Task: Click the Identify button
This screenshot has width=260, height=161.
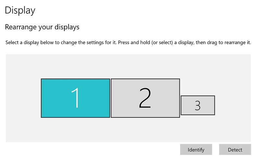Action: coord(196,150)
